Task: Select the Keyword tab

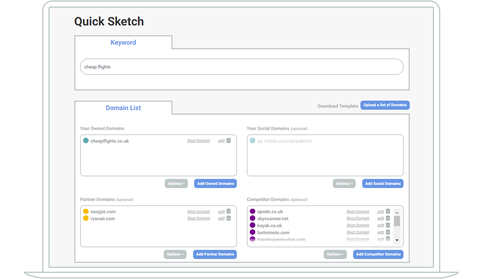Action: [x=123, y=42]
